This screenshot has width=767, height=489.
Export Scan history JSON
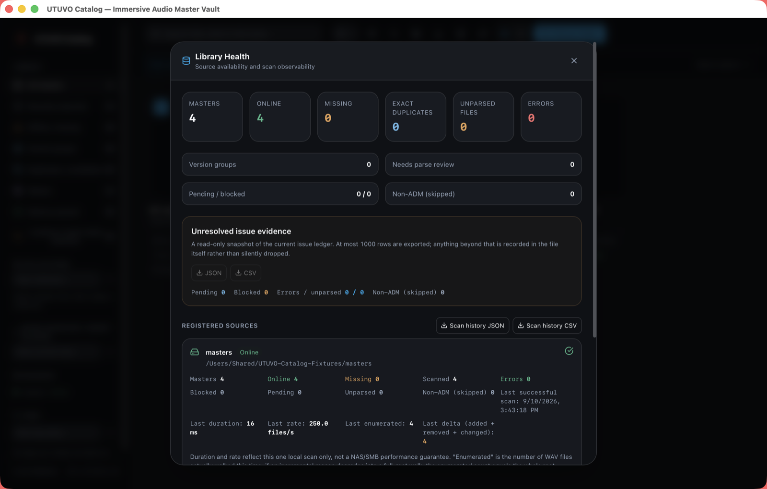pos(473,326)
